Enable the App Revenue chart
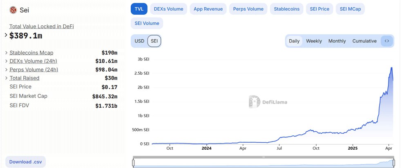Viewport: 402px width, 168px height. 208,9
